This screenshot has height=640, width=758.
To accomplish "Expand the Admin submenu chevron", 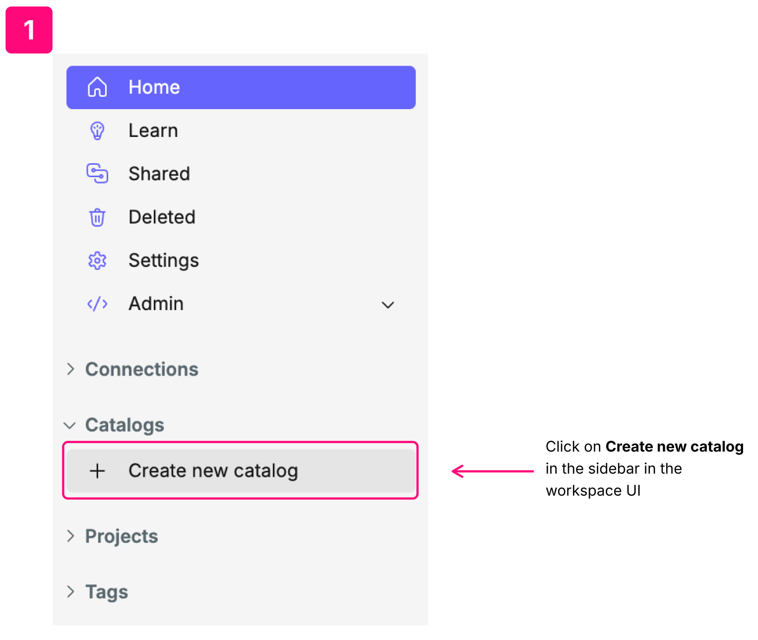I will 387,305.
